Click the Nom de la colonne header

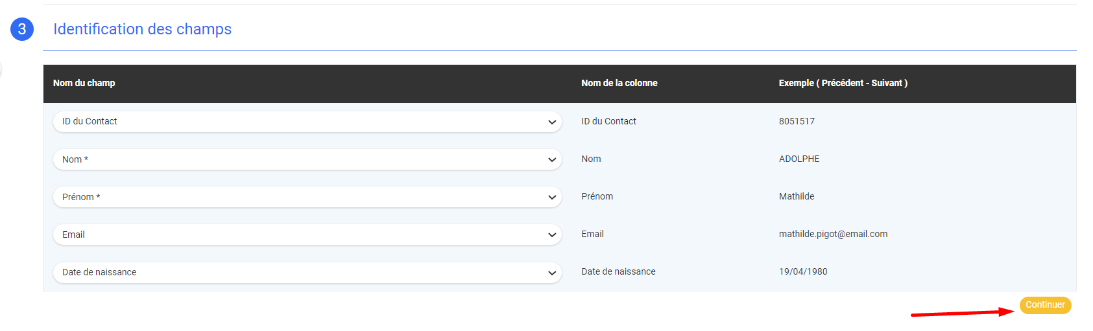pos(619,83)
